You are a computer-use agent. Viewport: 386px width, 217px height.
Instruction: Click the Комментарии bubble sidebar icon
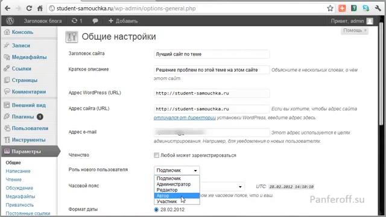pyautogui.click(x=7, y=92)
